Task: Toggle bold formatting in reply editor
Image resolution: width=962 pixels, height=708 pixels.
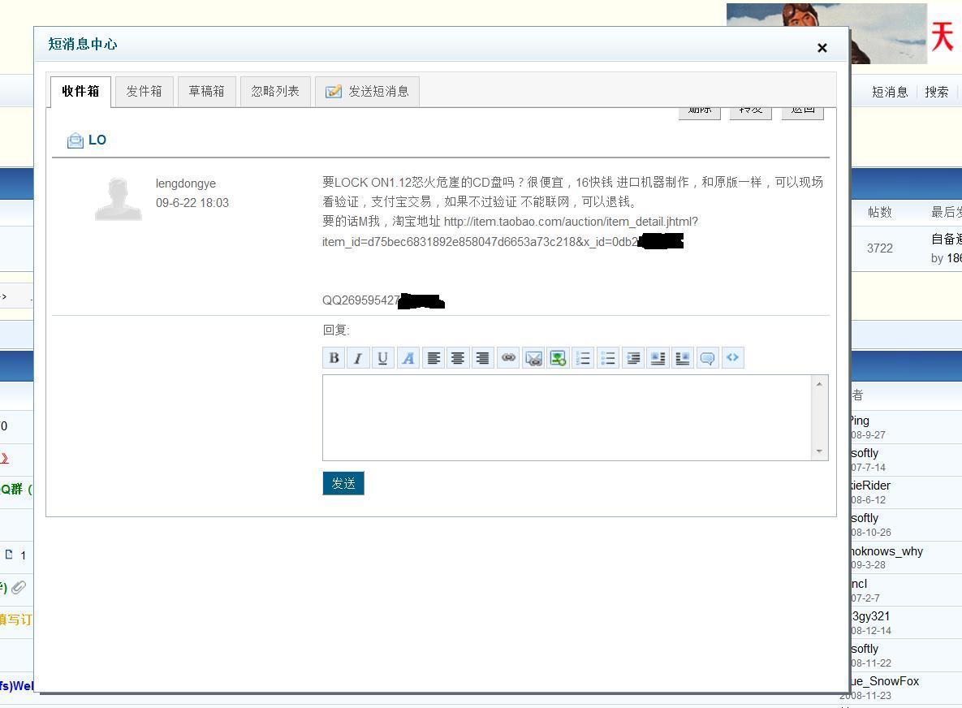Action: [333, 358]
